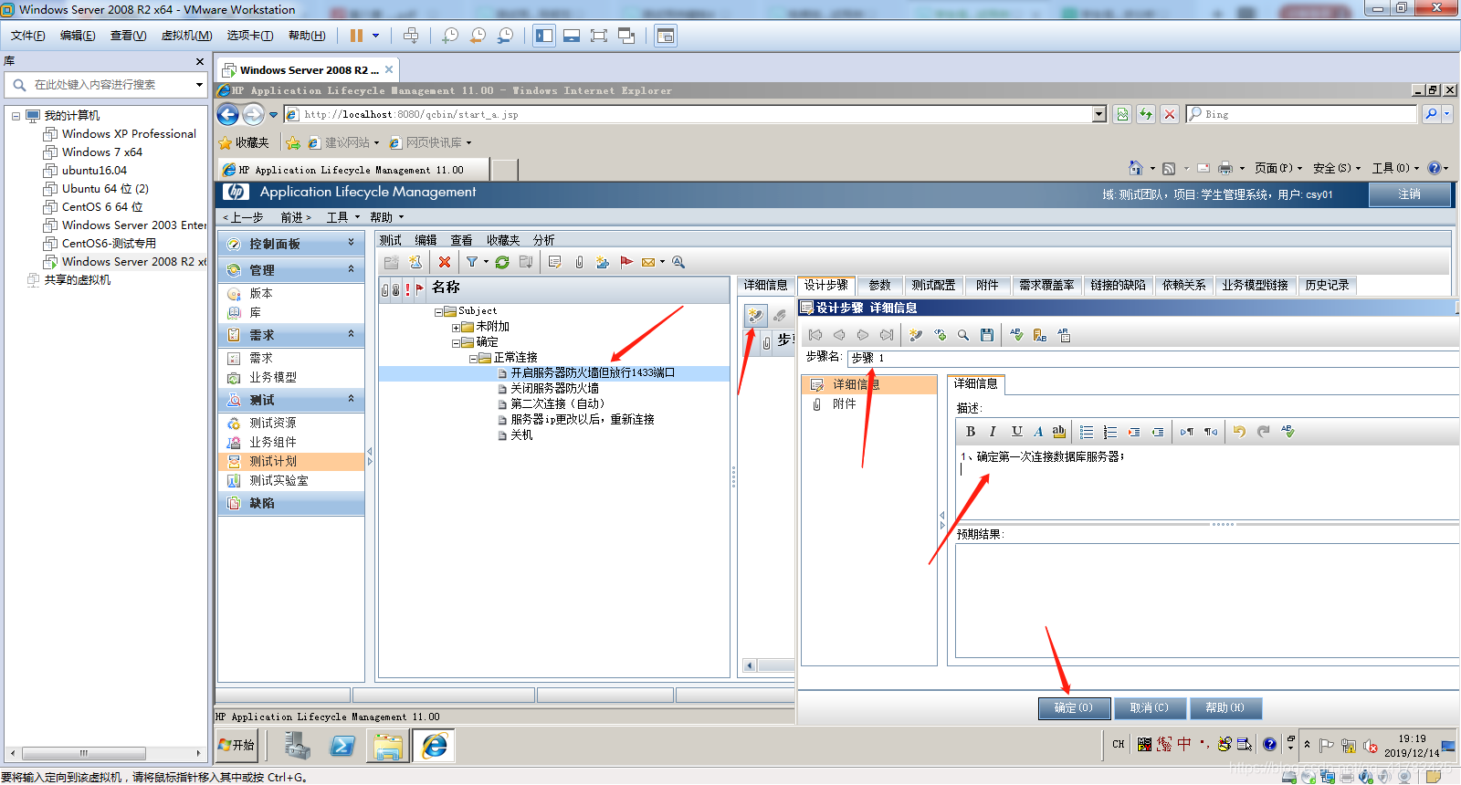This screenshot has height=785, width=1461.
Task: Click the 帮助(H) button in dialog
Action: click(1225, 707)
